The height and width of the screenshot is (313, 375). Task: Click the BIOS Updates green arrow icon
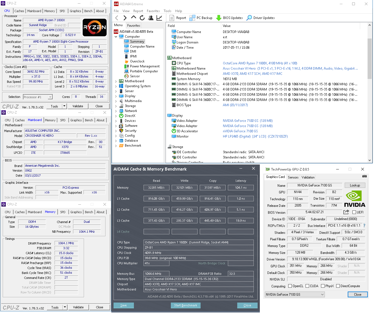[x=219, y=18]
